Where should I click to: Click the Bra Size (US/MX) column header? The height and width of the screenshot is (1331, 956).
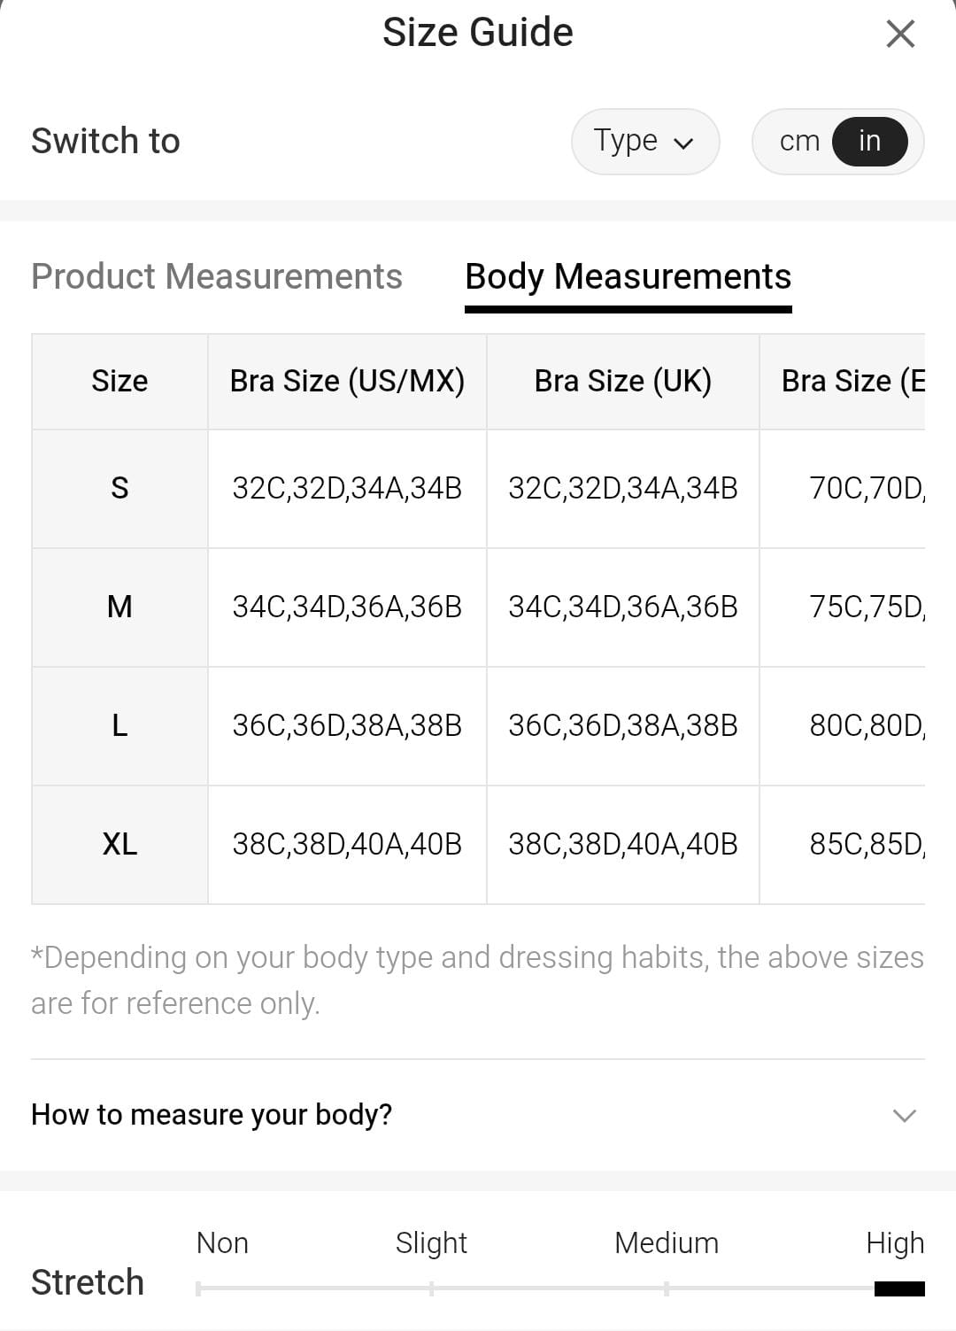click(x=347, y=381)
